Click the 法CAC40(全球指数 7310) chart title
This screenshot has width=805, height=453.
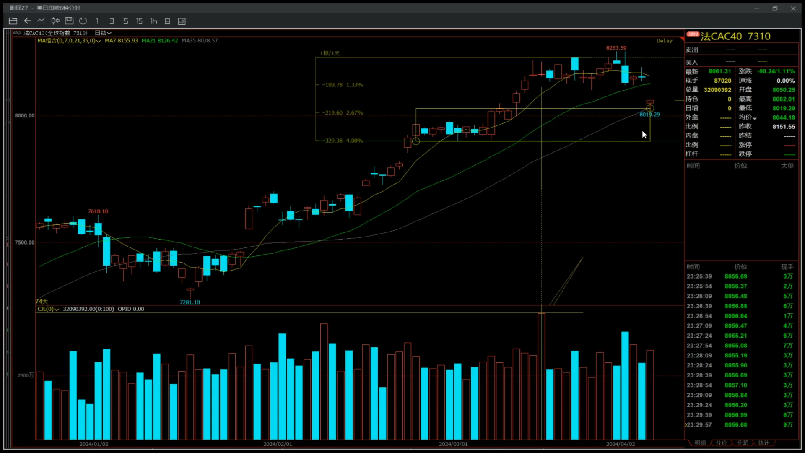tap(55, 33)
